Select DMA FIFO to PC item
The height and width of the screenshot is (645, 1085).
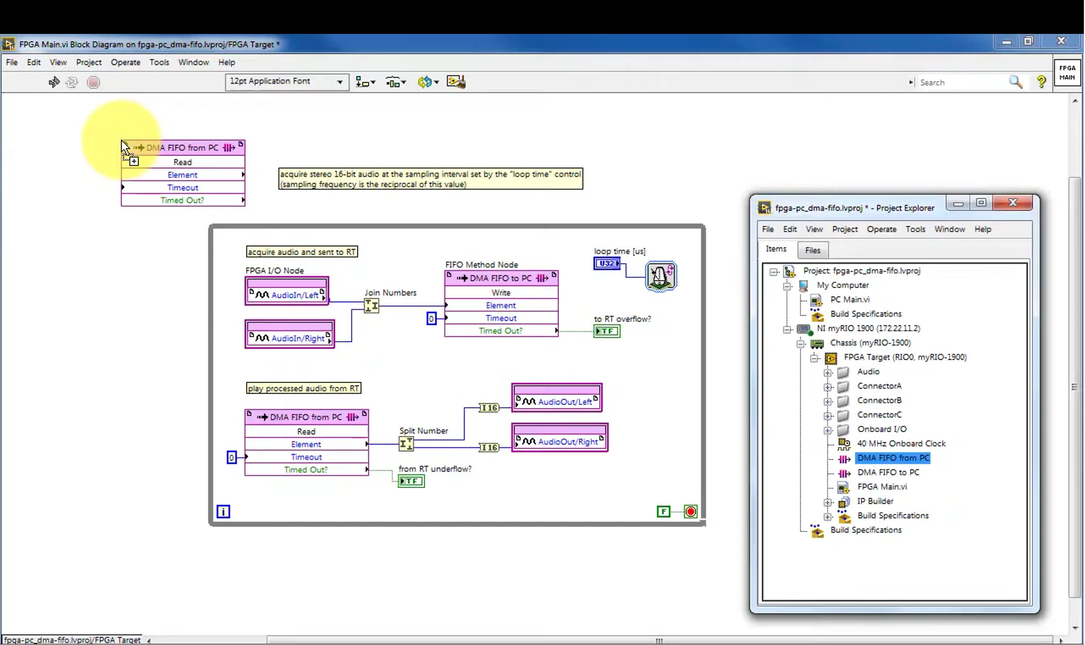[x=888, y=473]
